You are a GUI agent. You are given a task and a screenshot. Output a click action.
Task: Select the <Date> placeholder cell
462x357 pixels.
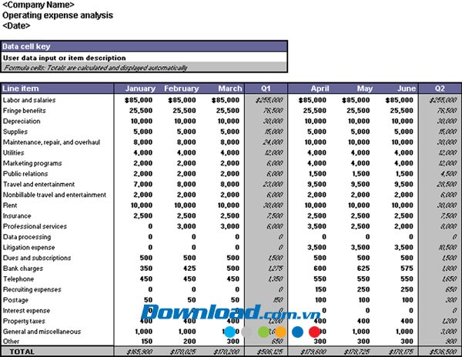coord(18,25)
